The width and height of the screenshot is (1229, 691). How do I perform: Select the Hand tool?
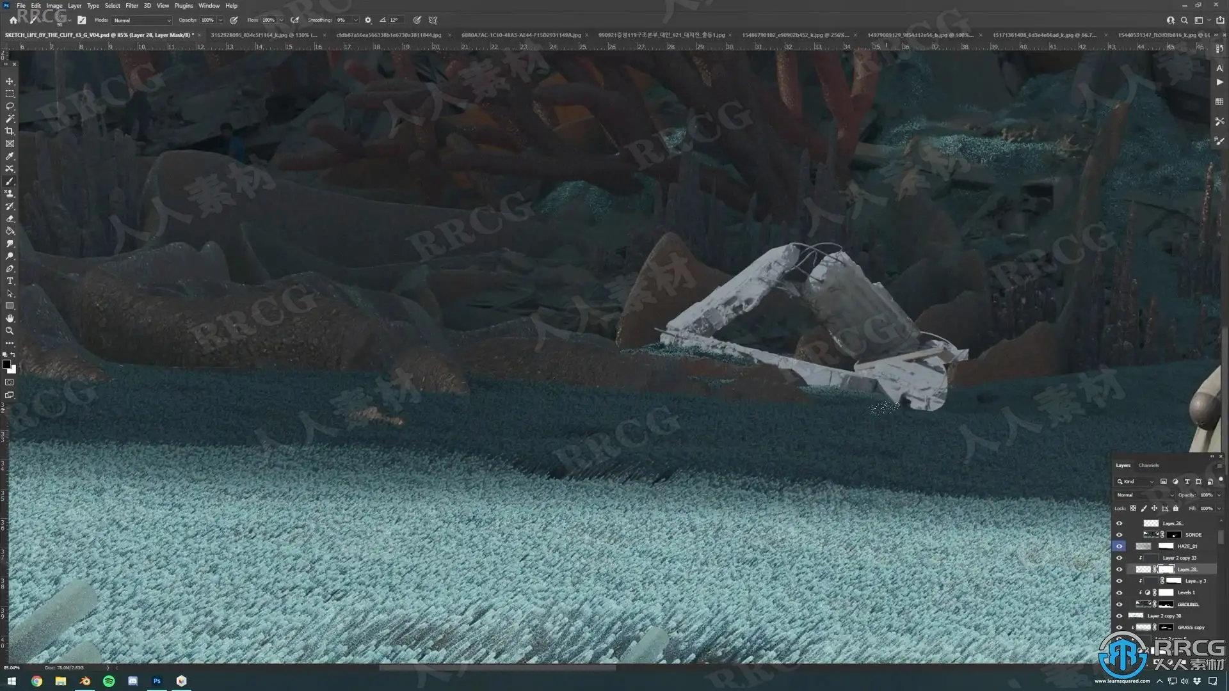(10, 319)
